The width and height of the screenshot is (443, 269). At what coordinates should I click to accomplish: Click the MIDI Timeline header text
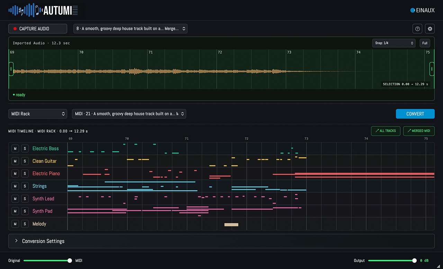click(48, 131)
